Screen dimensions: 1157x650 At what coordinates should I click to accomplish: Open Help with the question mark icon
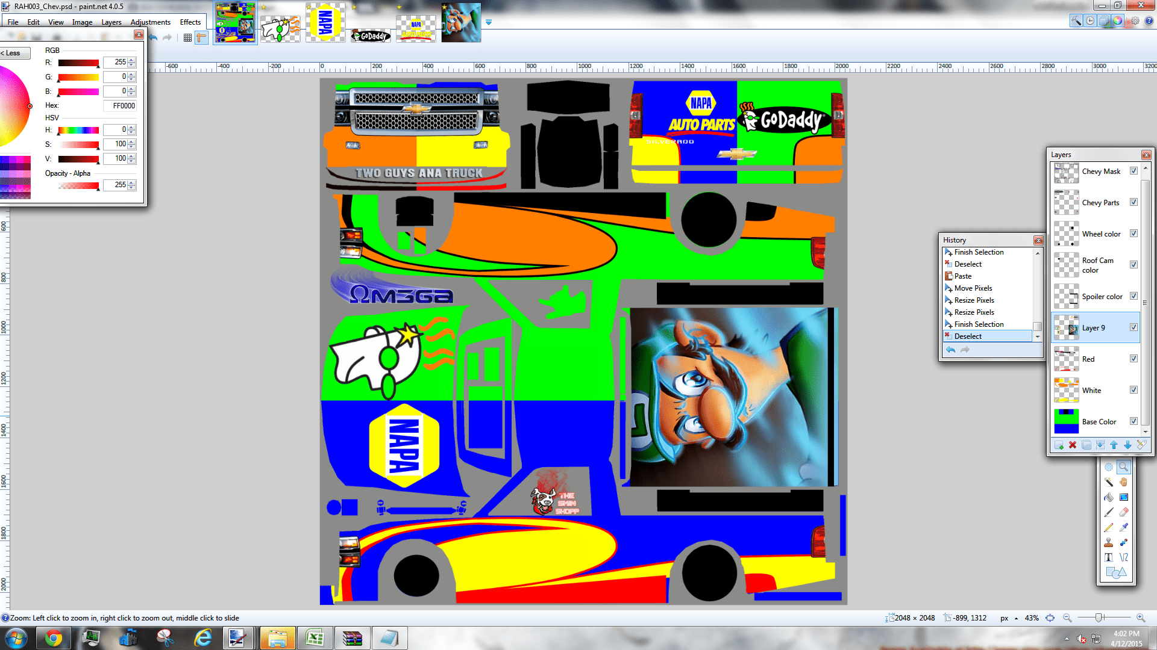tap(1149, 21)
